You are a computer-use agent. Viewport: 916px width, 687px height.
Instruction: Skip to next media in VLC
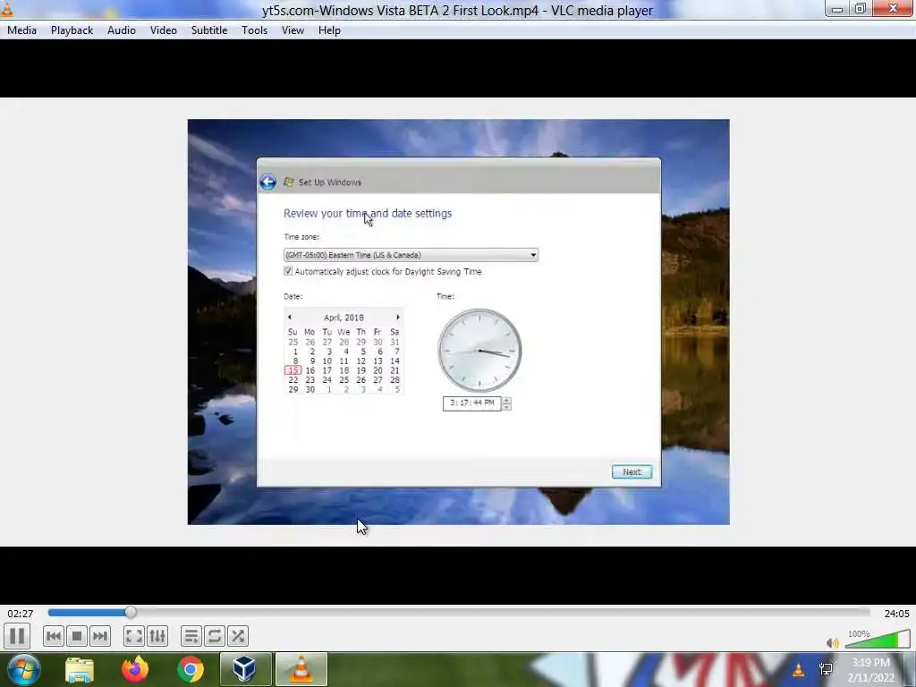click(x=100, y=636)
